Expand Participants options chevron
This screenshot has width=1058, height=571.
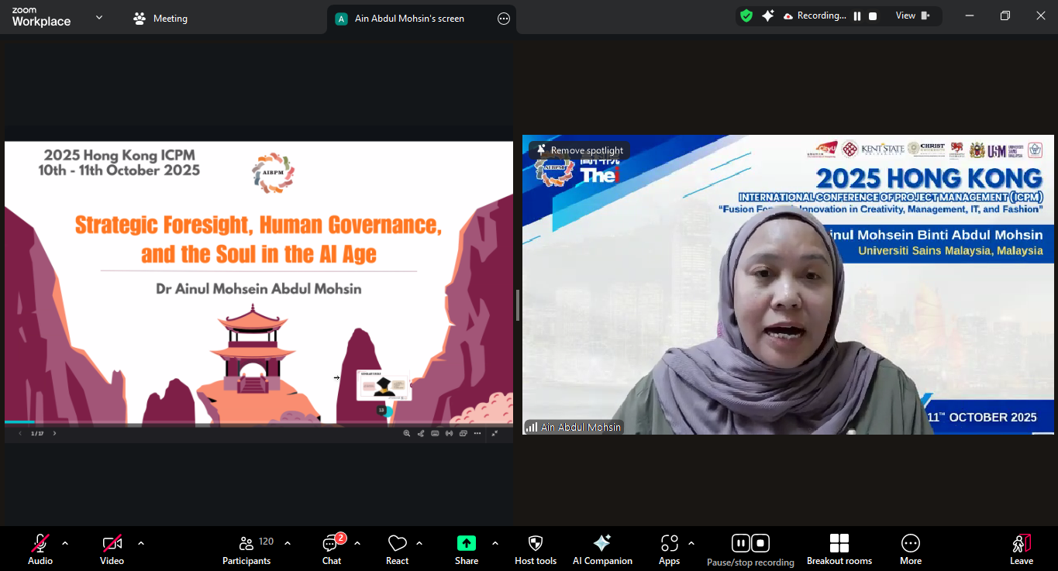(288, 543)
